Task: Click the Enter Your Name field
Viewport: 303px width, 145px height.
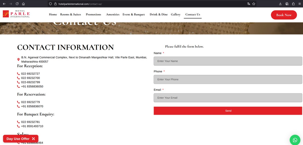Action: coord(228,61)
